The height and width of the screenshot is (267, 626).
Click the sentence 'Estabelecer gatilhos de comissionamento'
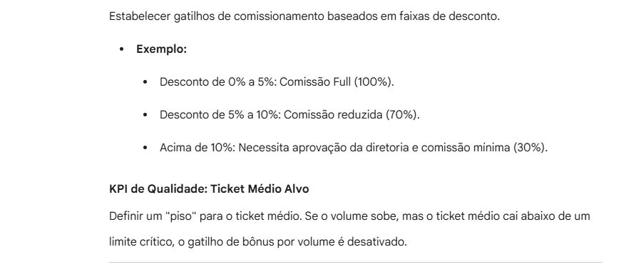304,16
